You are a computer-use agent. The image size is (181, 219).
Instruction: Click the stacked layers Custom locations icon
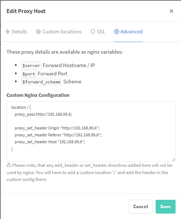coord(38,32)
